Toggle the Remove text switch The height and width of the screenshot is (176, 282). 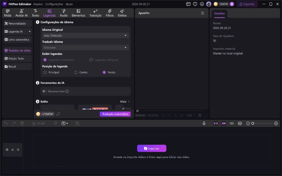tap(44, 91)
